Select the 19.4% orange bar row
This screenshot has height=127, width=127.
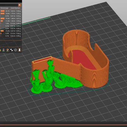tap(10, 18)
